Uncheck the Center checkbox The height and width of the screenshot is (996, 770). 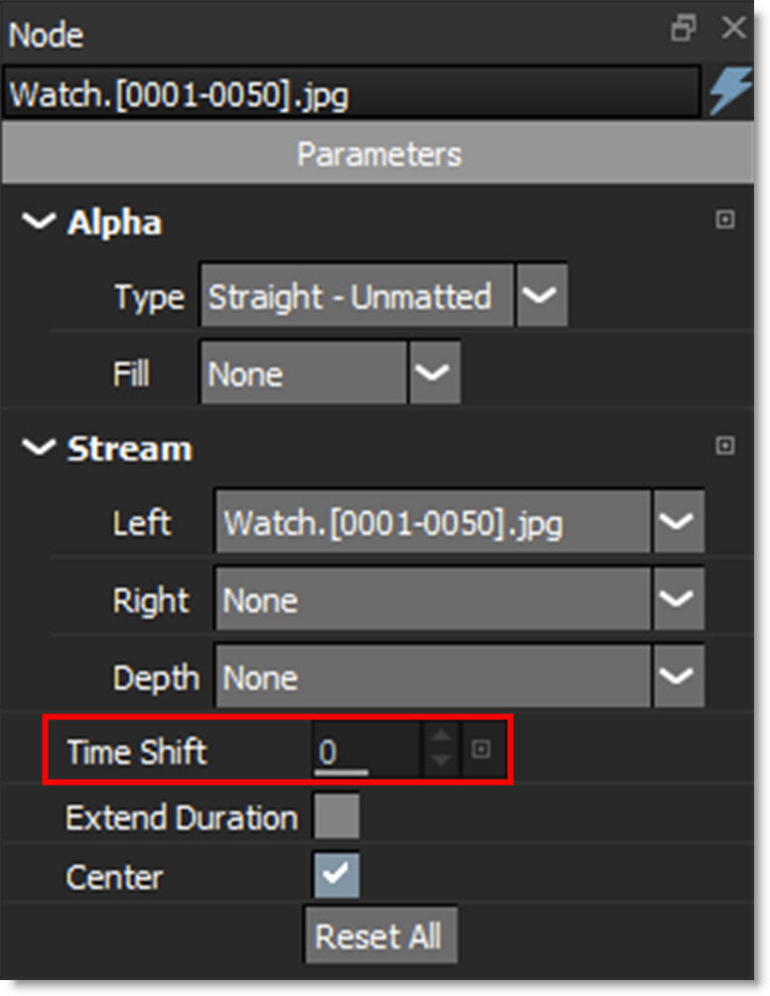coord(336,876)
